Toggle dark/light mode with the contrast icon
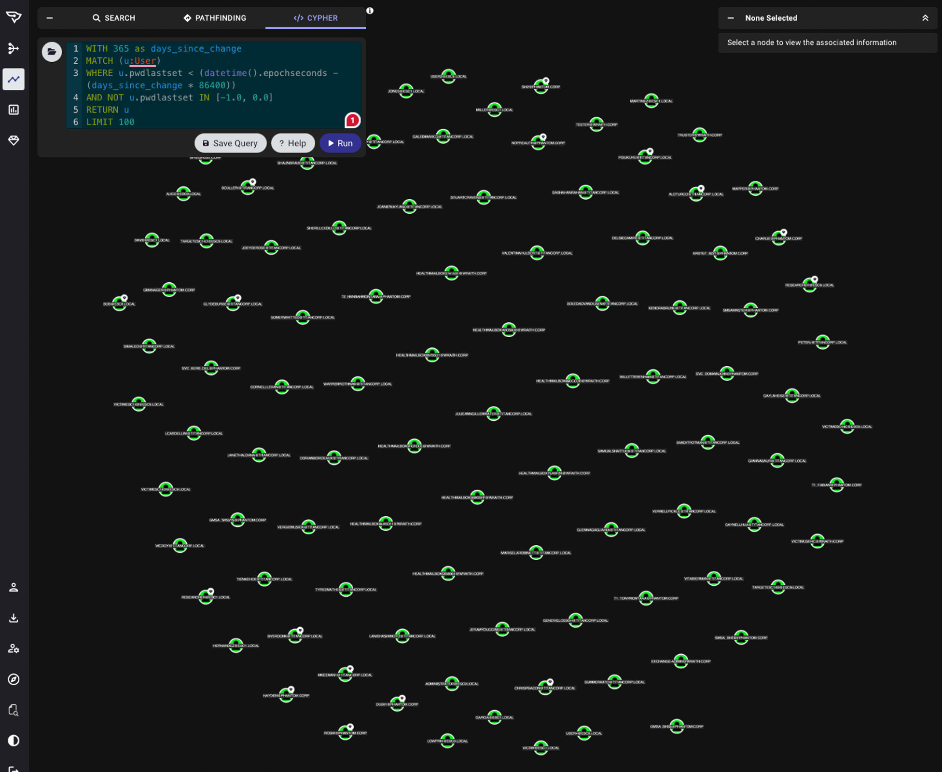Screen dimensions: 942x772 pyautogui.click(x=13, y=740)
